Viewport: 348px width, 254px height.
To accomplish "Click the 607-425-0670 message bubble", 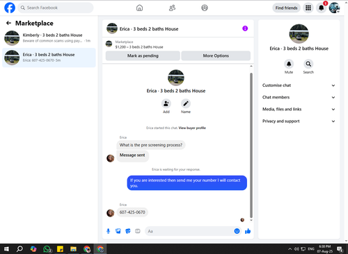I will click(132, 212).
